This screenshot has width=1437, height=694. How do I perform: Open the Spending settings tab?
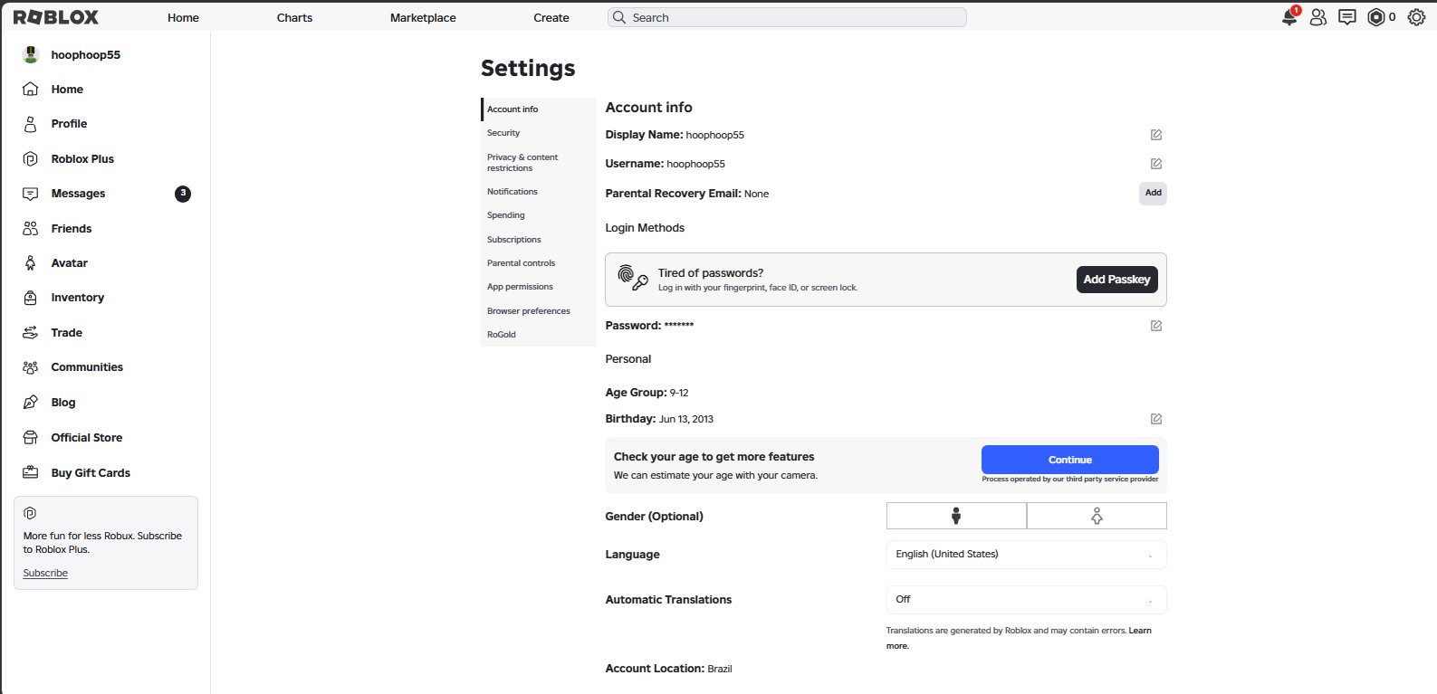coord(539,215)
